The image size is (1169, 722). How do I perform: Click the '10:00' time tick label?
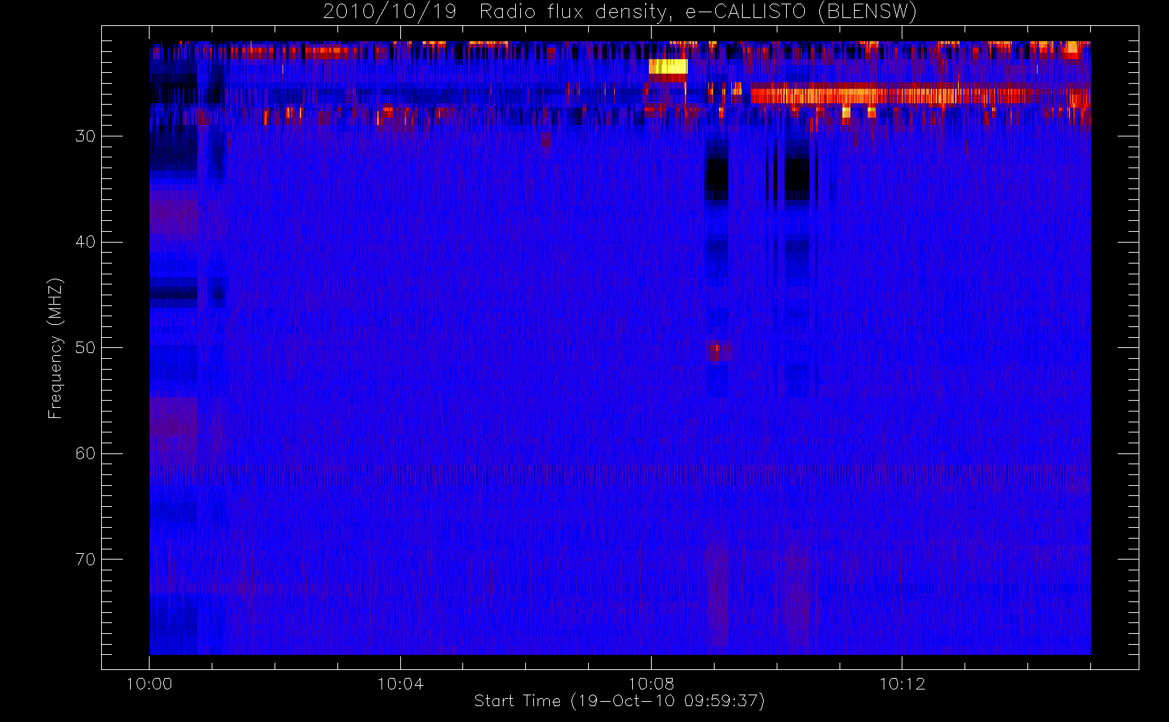coord(149,684)
